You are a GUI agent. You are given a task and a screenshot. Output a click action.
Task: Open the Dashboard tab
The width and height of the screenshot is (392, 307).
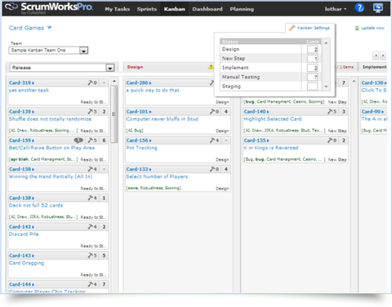207,9
